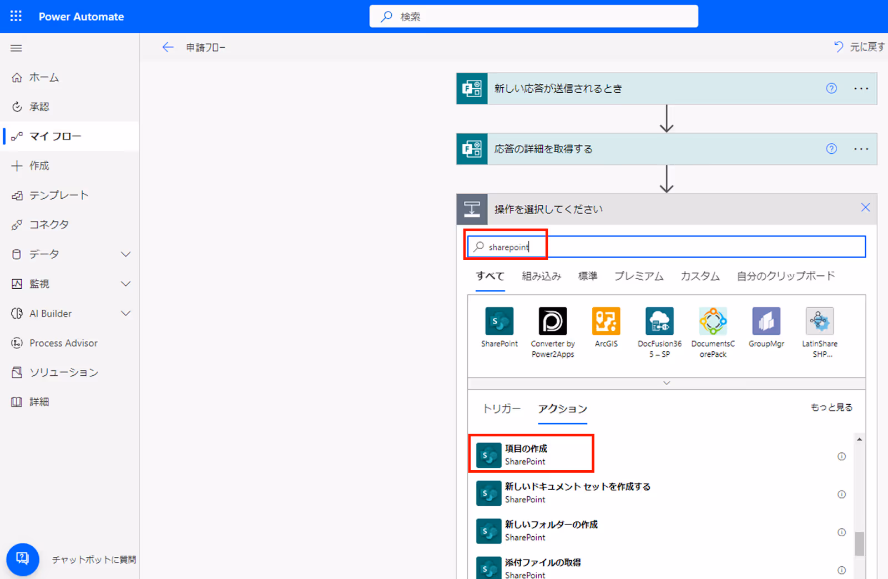Open the app launcher waffle icon
The width and height of the screenshot is (888, 579).
(16, 16)
